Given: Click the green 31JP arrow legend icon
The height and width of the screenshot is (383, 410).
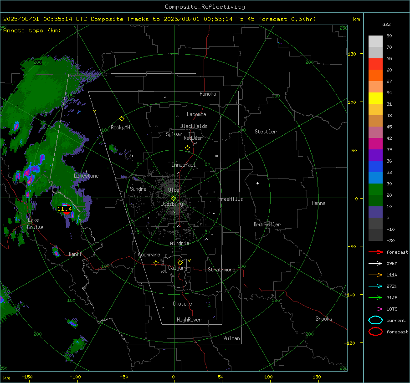Looking at the screenshot, I should (376, 297).
